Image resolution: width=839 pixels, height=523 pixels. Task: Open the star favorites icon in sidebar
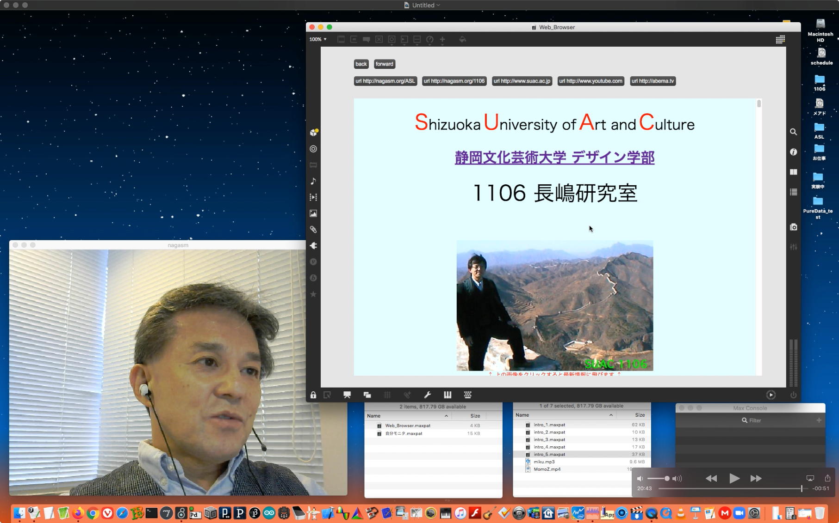tap(313, 294)
